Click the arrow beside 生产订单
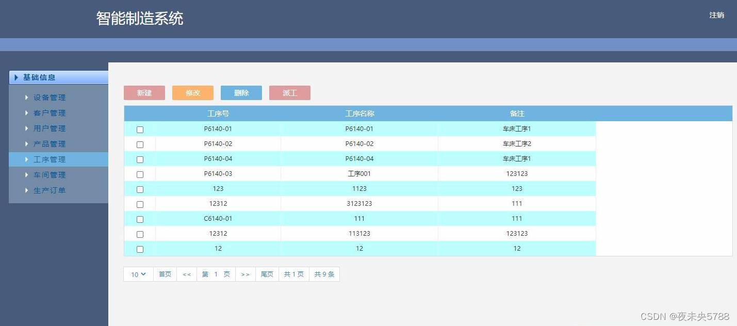Screen dimensions: 737x326 27,190
